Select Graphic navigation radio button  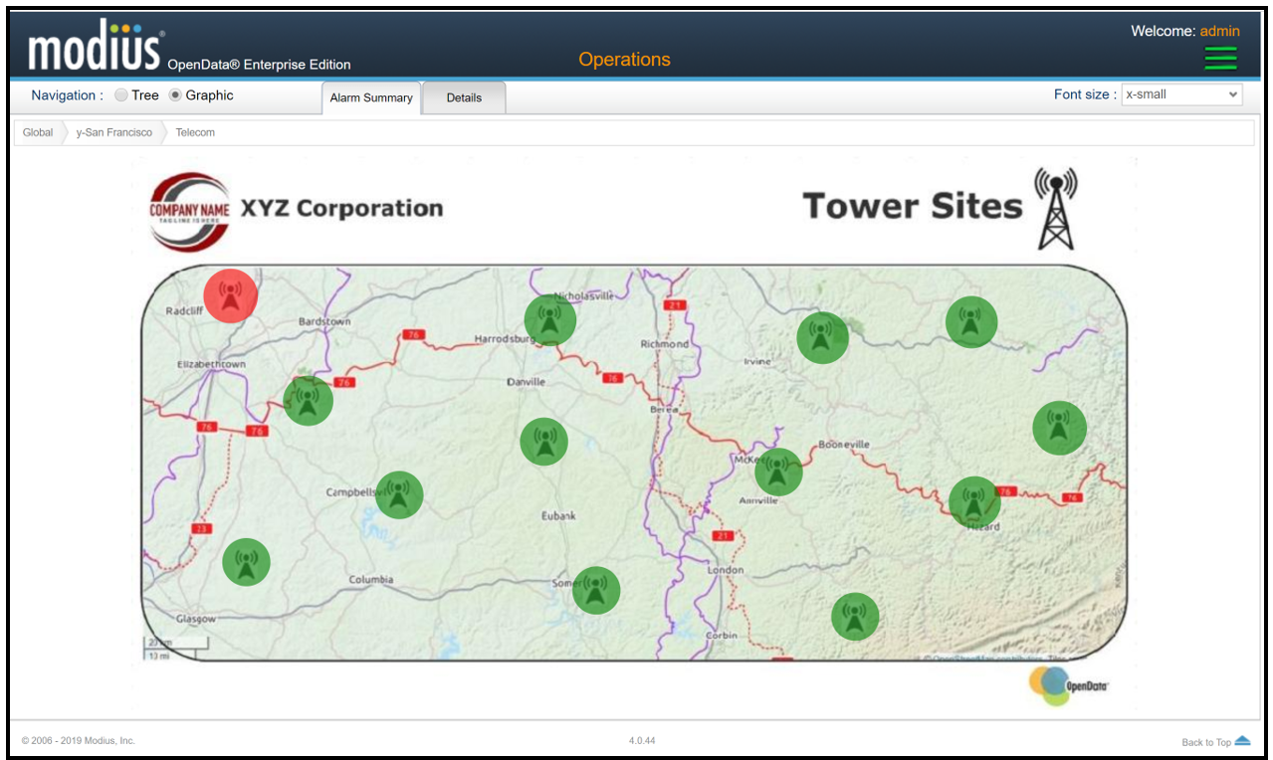coord(175,95)
